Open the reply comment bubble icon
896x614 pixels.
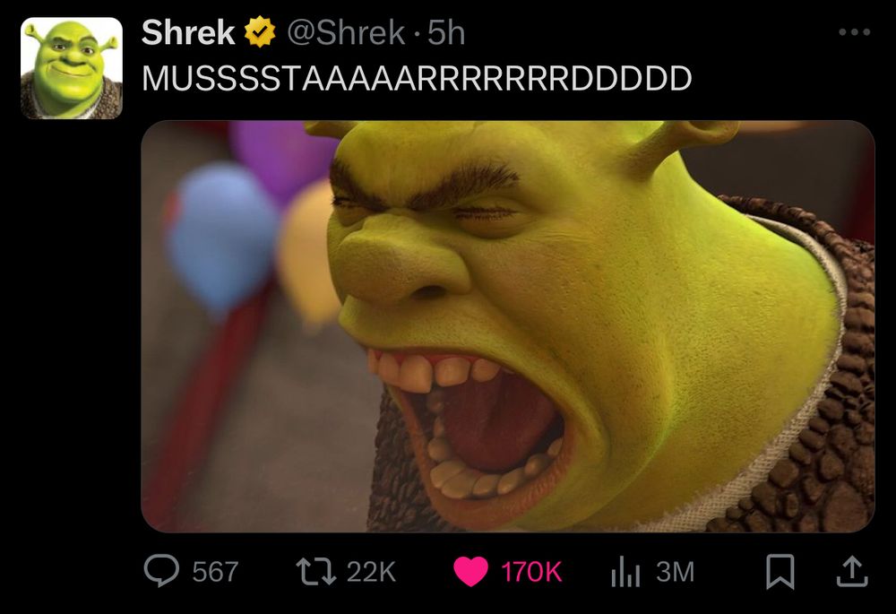click(161, 571)
